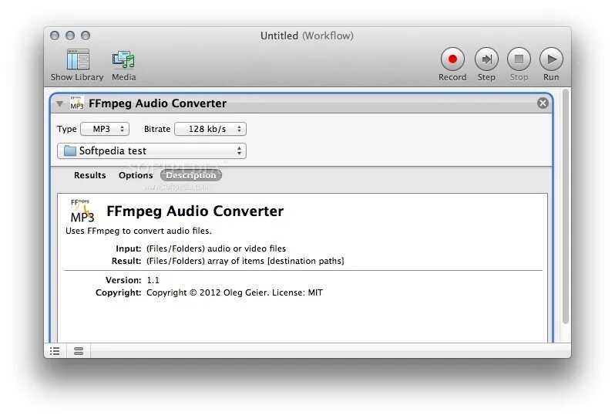Screen dimensions: 615x419
Task: Click the workflow vertical scrollbar
Action: point(565,207)
